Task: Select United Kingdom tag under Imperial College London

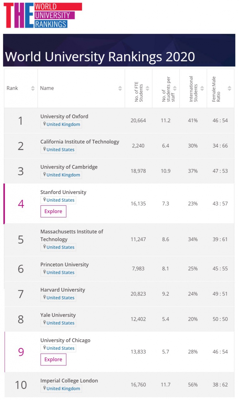Action: click(63, 389)
